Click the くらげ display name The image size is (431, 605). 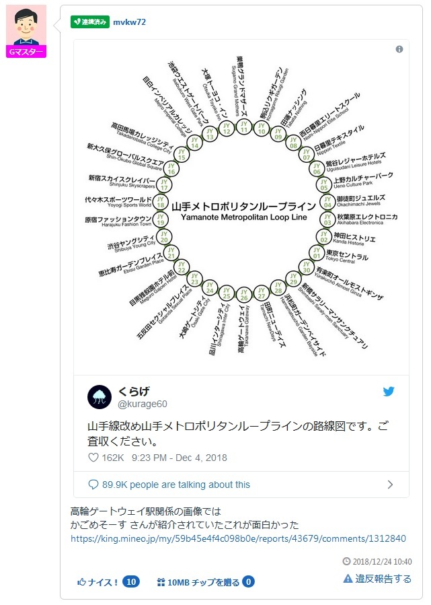tap(134, 391)
